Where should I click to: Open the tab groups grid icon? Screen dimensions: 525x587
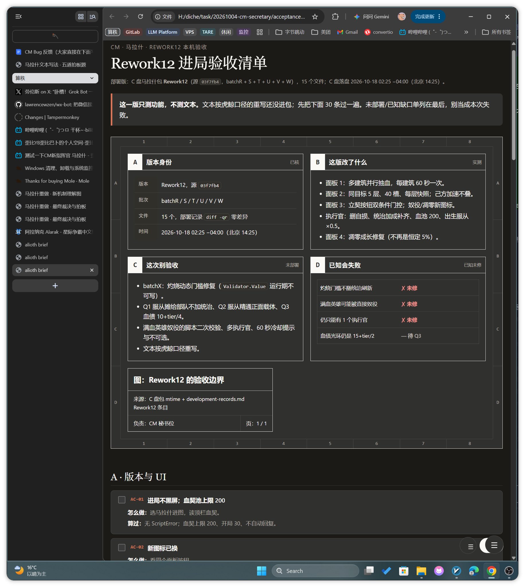click(81, 17)
